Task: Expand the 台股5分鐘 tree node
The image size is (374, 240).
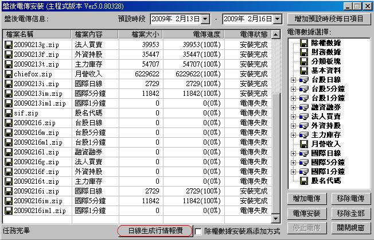Action: [293, 90]
